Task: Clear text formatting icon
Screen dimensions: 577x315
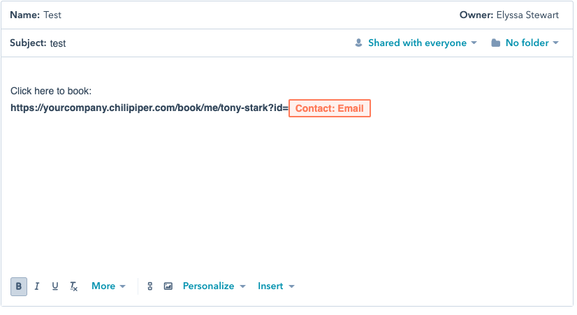Action: [x=73, y=286]
